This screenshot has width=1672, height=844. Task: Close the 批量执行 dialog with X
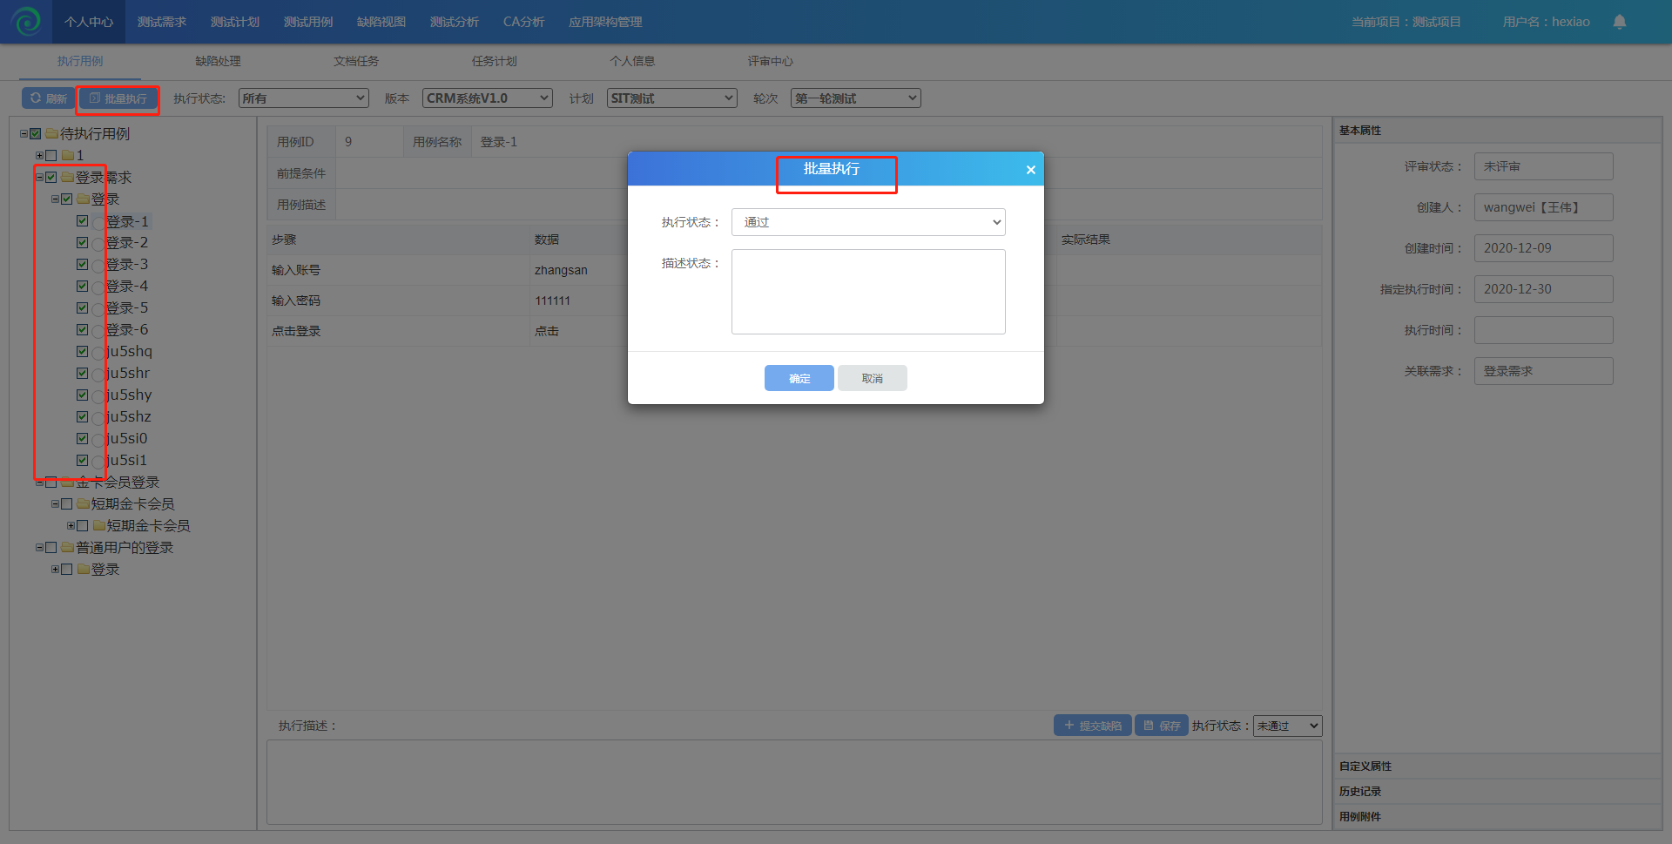pyautogui.click(x=1030, y=170)
